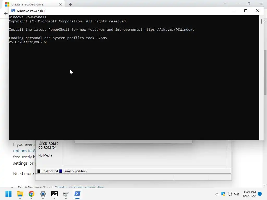
Task: Open the Disk Management taskbar icon
Action: (x=66, y=194)
